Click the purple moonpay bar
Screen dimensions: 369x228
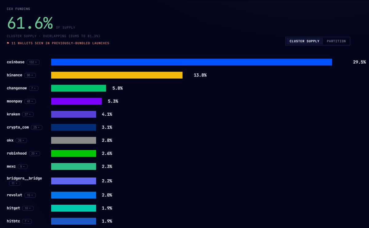coord(76,101)
